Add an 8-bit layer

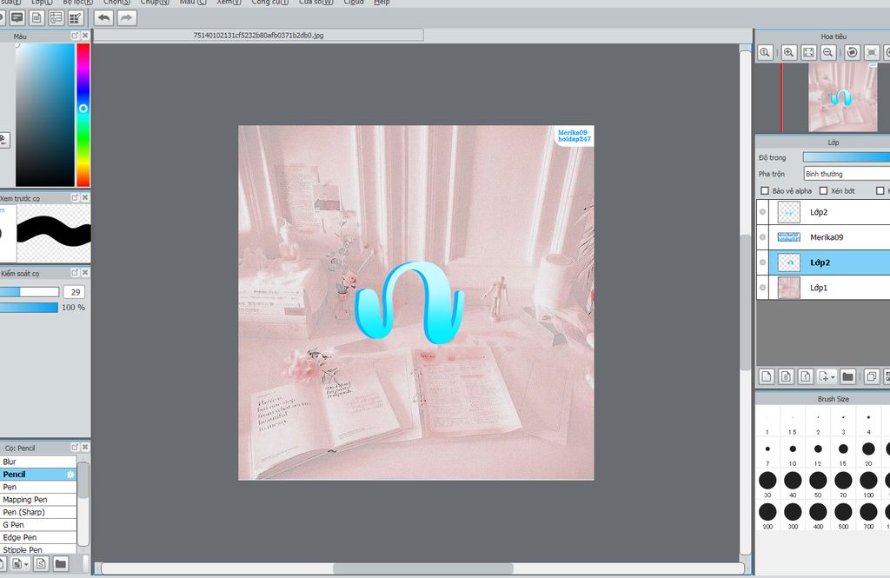pos(786,376)
